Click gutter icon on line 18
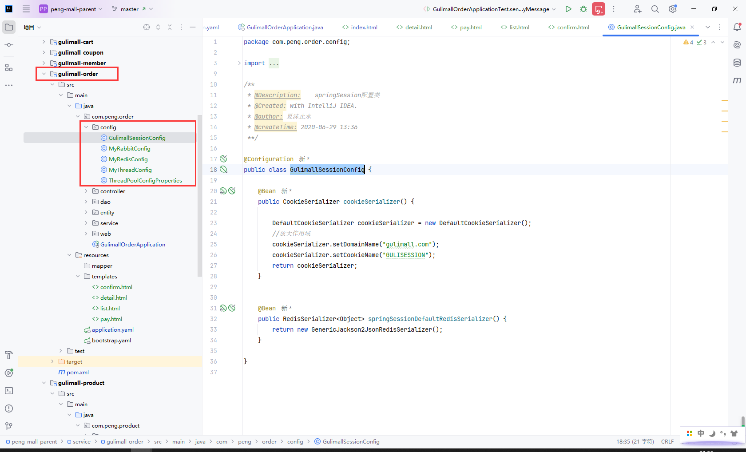746x452 pixels. tap(224, 170)
